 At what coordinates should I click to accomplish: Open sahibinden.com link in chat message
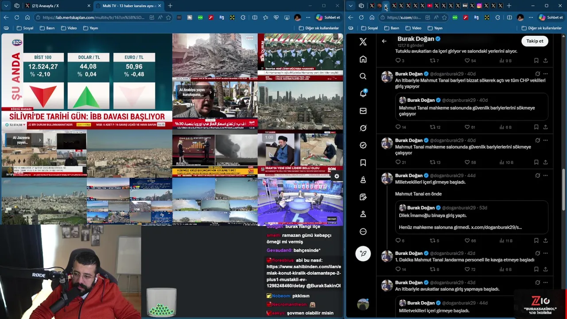click(304, 276)
